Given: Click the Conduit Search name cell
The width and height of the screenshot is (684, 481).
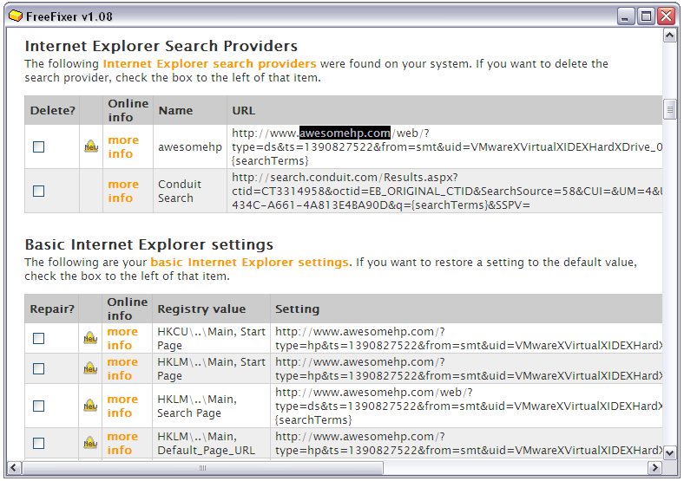Looking at the screenshot, I should click(190, 191).
